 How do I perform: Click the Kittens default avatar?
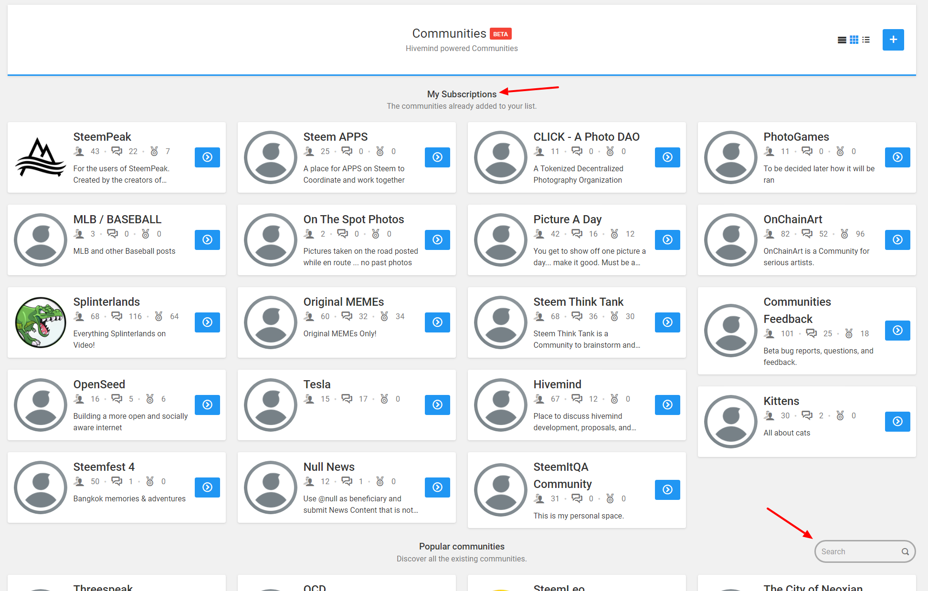pyautogui.click(x=731, y=422)
